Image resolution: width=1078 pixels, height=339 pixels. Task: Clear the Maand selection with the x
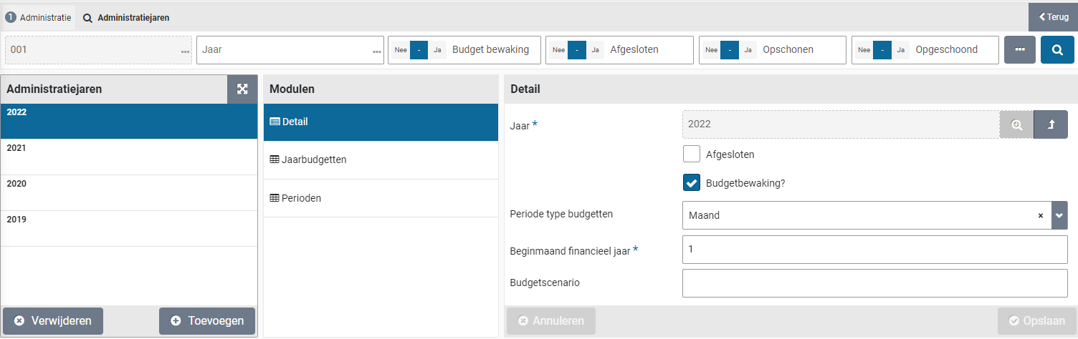tap(1040, 215)
